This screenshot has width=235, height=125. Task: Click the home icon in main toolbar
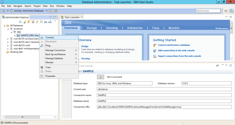4,11
